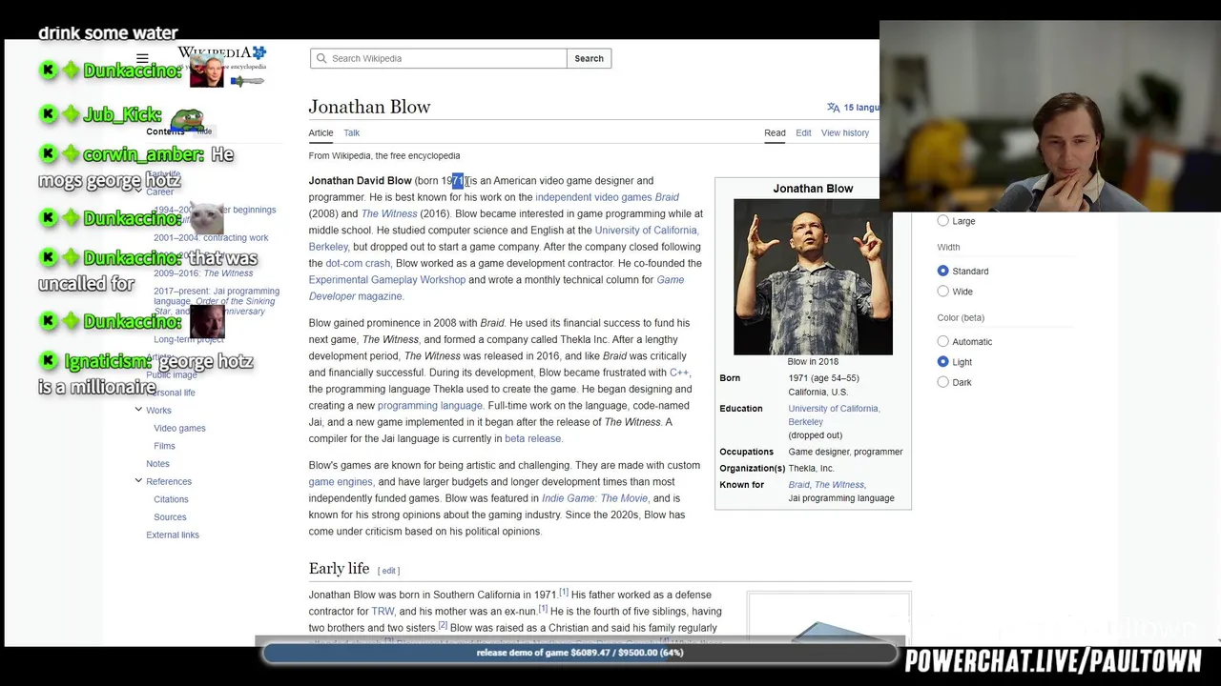The image size is (1221, 686).
Task: Open the beta release link
Action: 532,438
